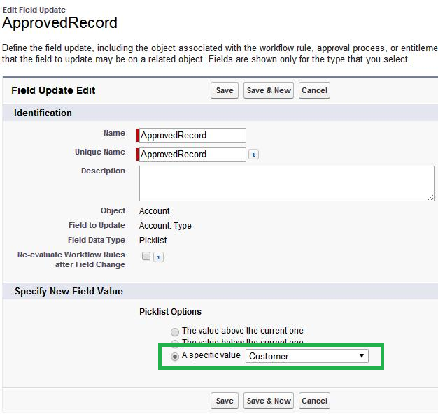Viewport: 438px width, 414px height.
Task: Click the ApprovedRecord page heading
Action: (x=59, y=23)
